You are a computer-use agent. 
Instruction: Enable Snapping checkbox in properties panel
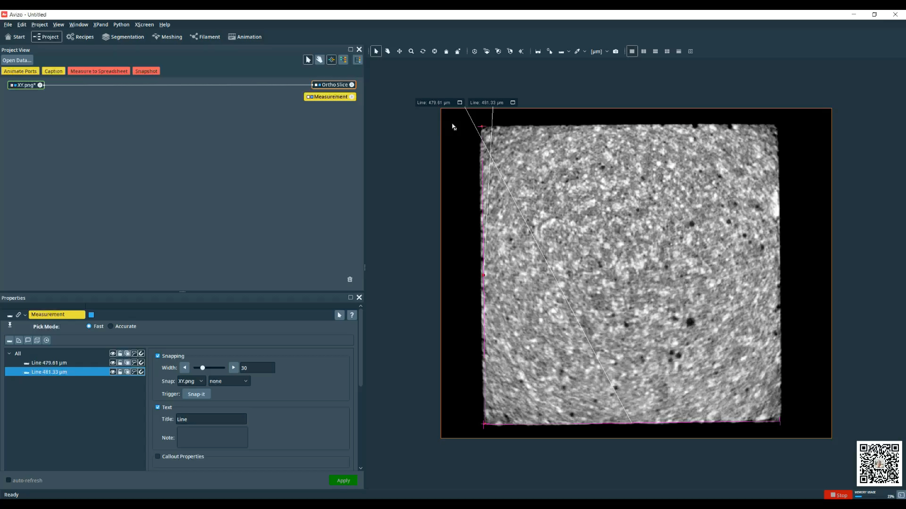tap(158, 355)
